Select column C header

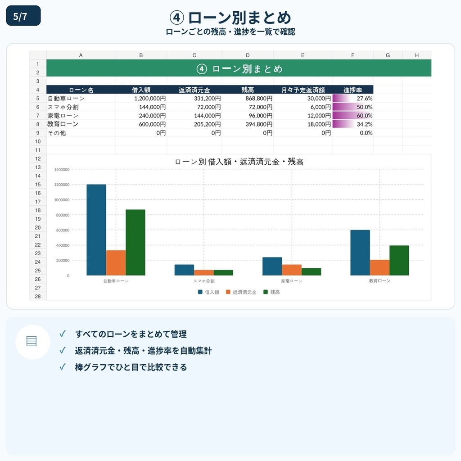click(x=194, y=55)
